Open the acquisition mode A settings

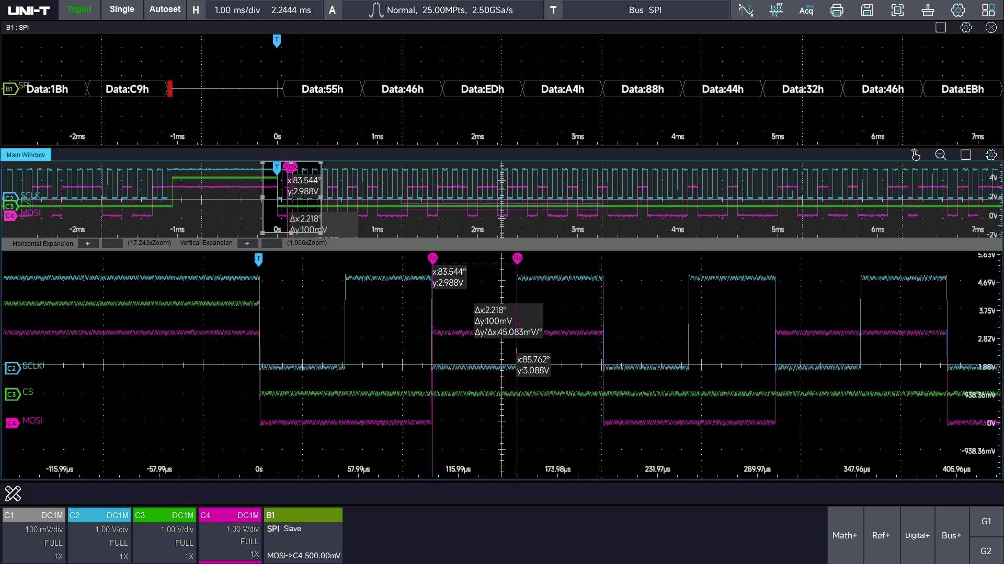click(x=332, y=10)
